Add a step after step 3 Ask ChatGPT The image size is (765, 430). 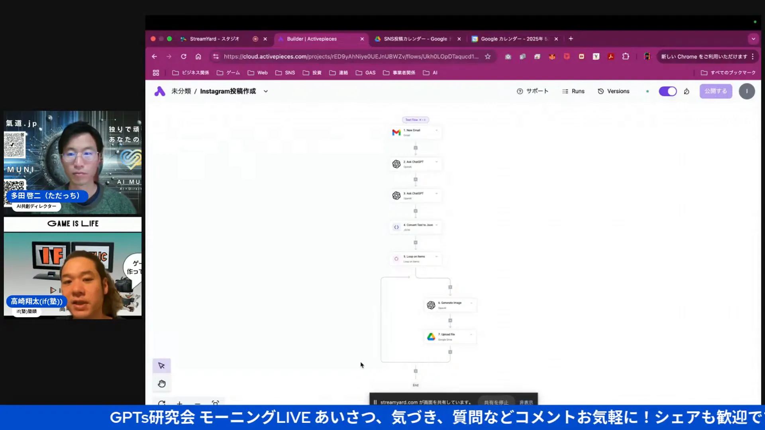[x=416, y=211]
